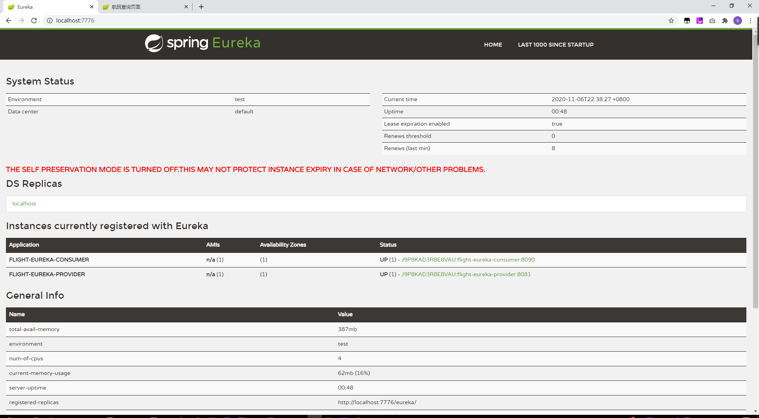Image resolution: width=759 pixels, height=418 pixels.
Task: Open flight-eureka-consumer:8090 instance link
Action: 468,260
